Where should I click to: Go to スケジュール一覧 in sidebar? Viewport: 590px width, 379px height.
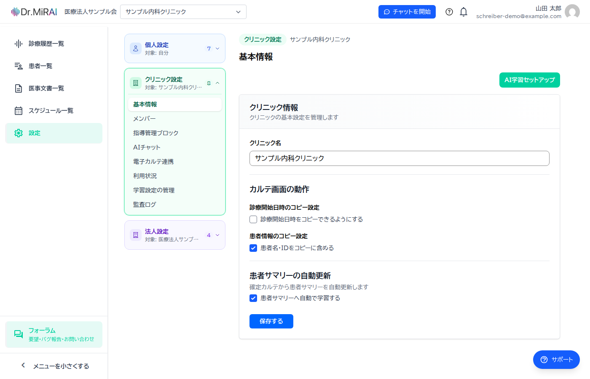click(x=54, y=111)
